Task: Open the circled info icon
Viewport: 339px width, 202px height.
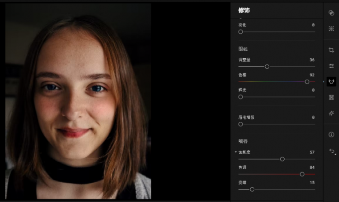Action: [x=331, y=135]
